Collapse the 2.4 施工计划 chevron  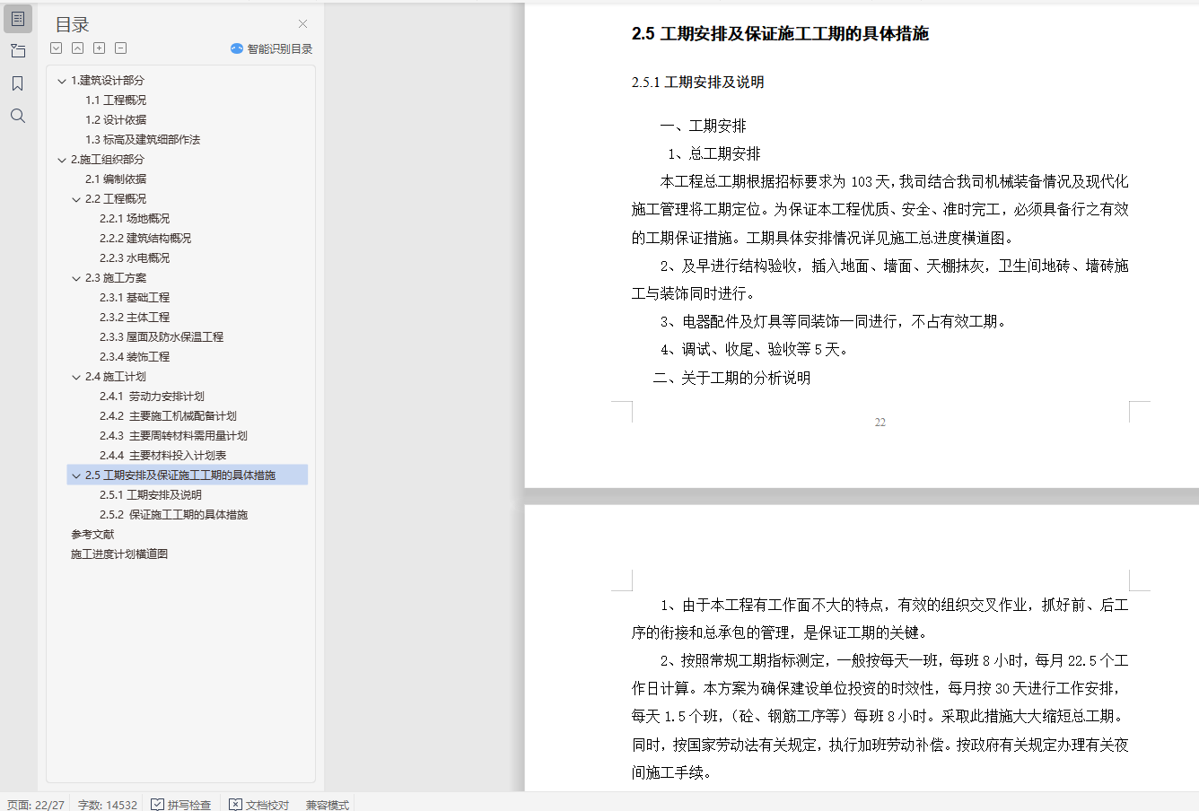coord(76,377)
